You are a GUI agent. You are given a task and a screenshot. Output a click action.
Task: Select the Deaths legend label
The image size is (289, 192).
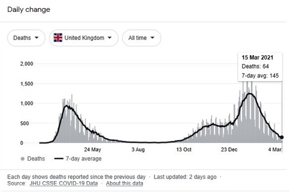point(36,159)
